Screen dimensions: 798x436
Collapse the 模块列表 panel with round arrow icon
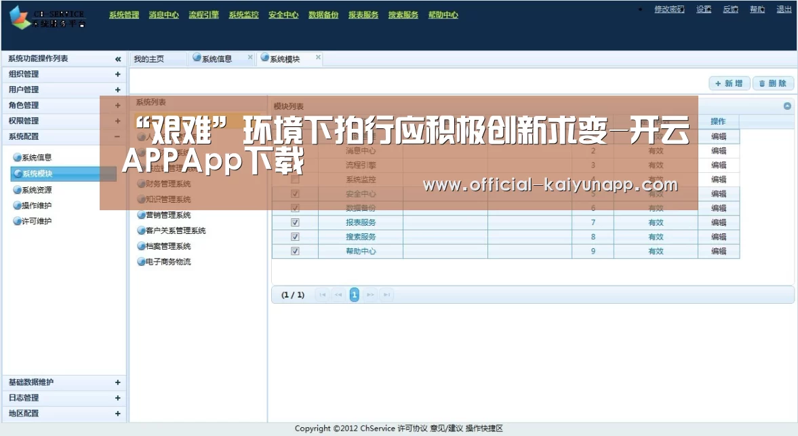(x=787, y=106)
